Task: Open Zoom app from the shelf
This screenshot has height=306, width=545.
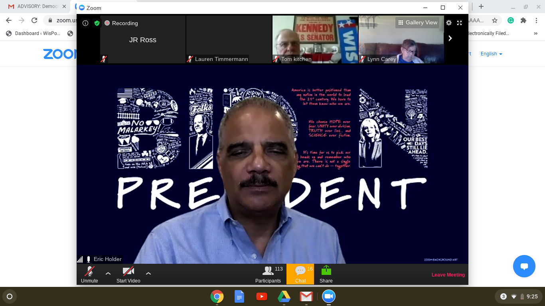Action: pyautogui.click(x=329, y=296)
